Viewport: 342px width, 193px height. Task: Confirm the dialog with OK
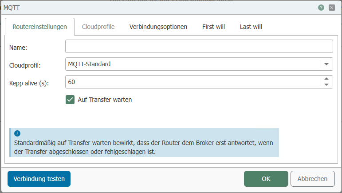266,179
